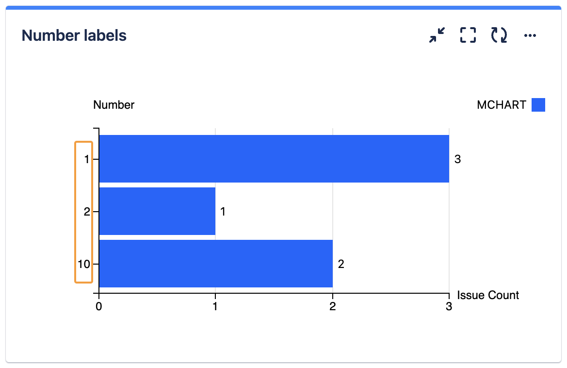Click the value label 3 beside top bar
Screen dimensions: 567x368
[457, 159]
